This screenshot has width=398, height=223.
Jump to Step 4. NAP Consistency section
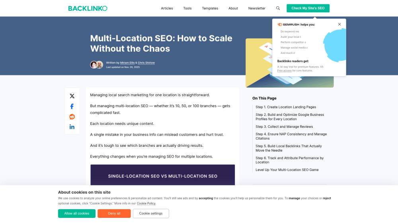pos(291,136)
